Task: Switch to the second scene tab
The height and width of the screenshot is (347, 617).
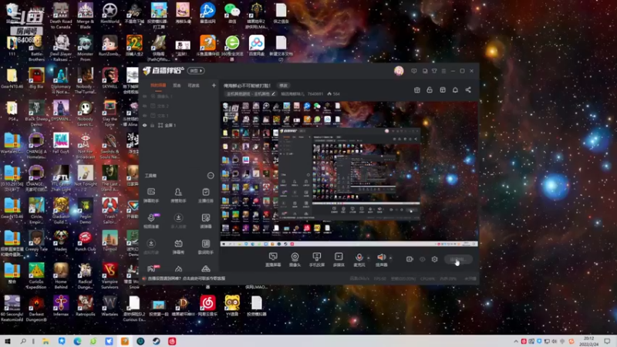Action: pyautogui.click(x=177, y=86)
